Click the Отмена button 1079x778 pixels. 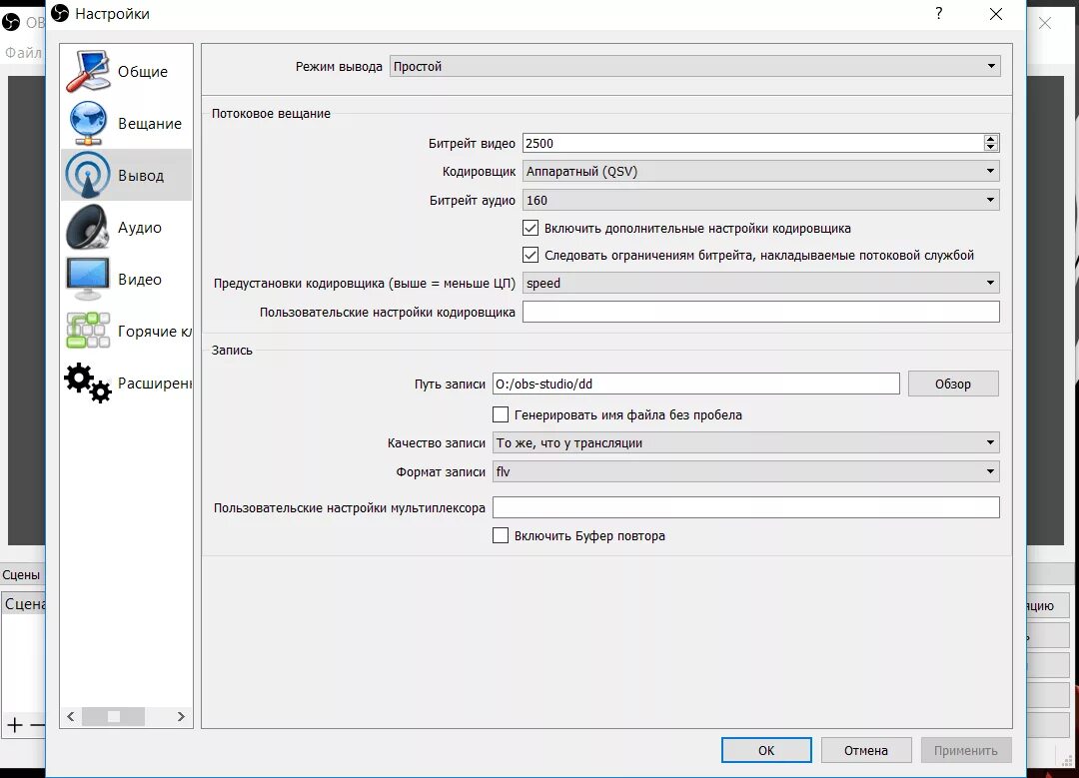pos(866,750)
